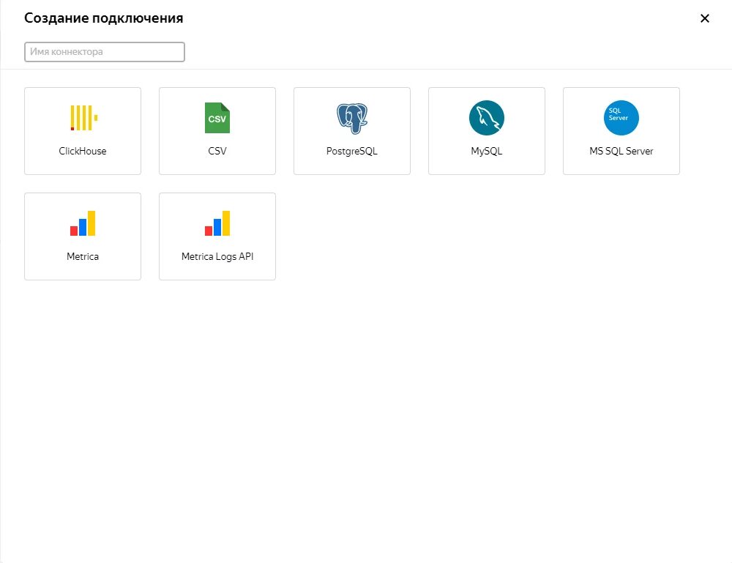Click the 'CSV' label text
Image resolution: width=732 pixels, height=563 pixels.
217,151
